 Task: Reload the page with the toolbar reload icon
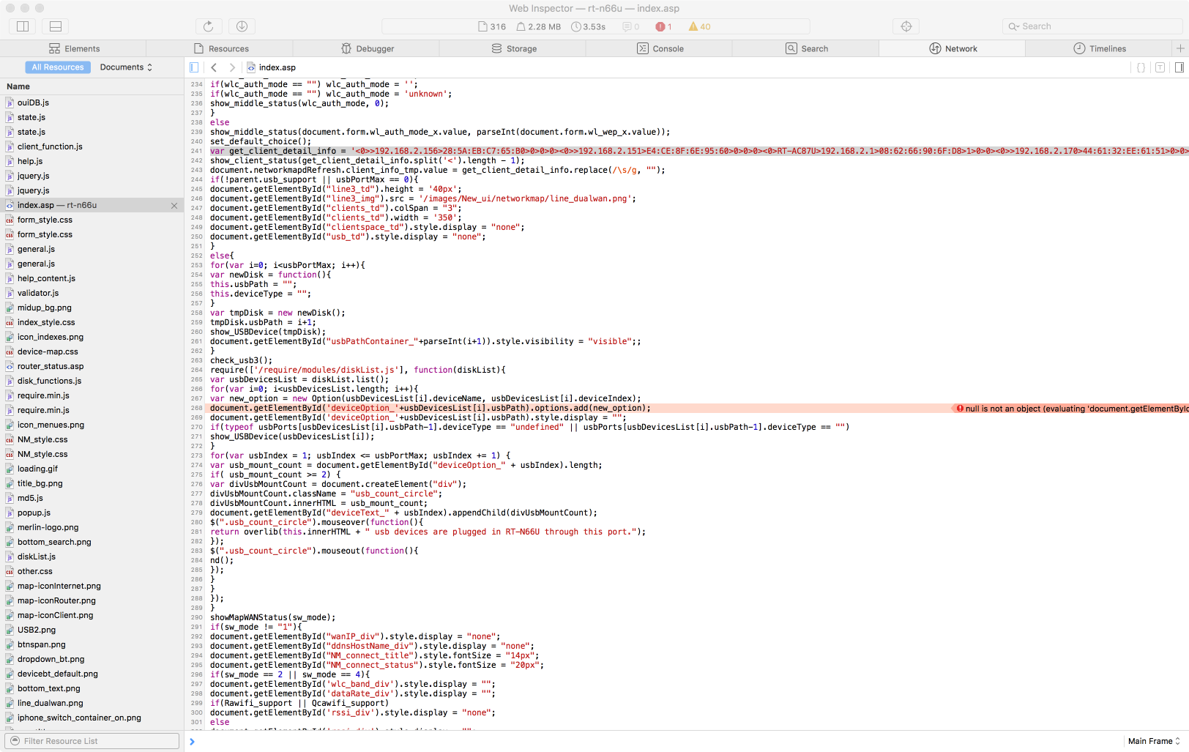[x=208, y=26]
